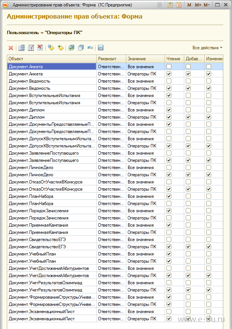Click Значение cell Все значения in Документ.Анкета row
The width and height of the screenshot is (232, 329).
(145, 66)
